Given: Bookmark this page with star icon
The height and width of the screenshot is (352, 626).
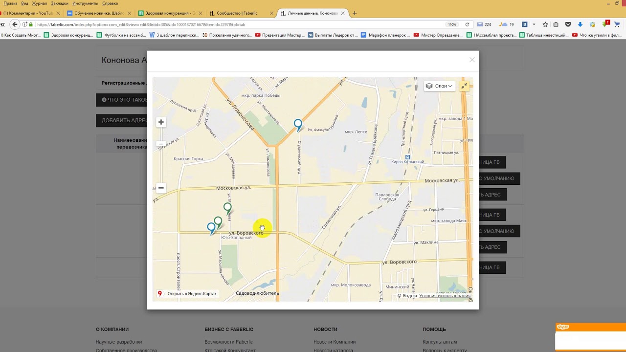Looking at the screenshot, I should click(545, 24).
